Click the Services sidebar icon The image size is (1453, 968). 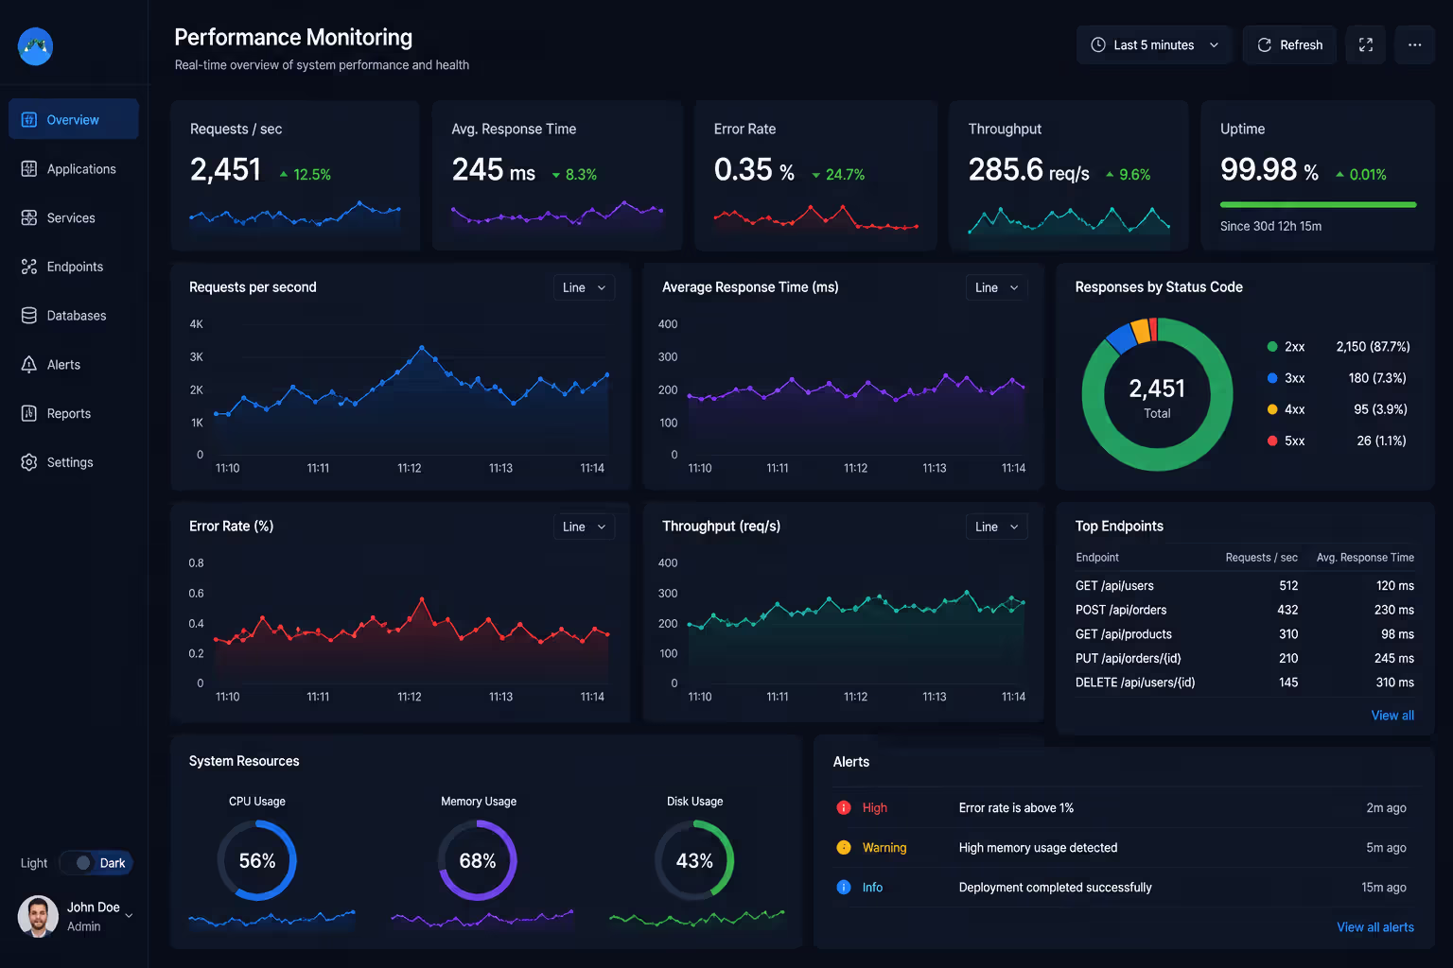pos(29,218)
